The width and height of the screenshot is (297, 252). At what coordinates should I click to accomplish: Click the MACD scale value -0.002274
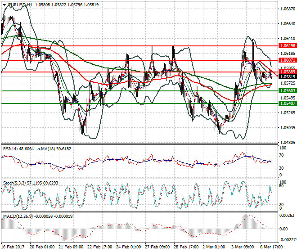288,240
